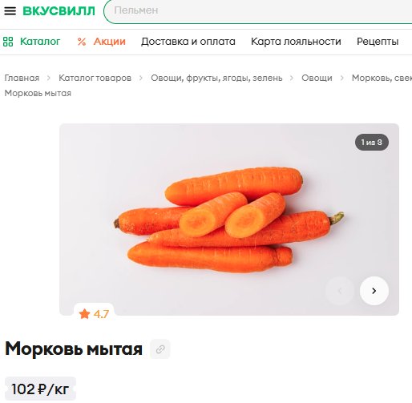This screenshot has width=412, height=403.
Task: Open the Овощи breadcrumb link
Action: click(x=317, y=78)
